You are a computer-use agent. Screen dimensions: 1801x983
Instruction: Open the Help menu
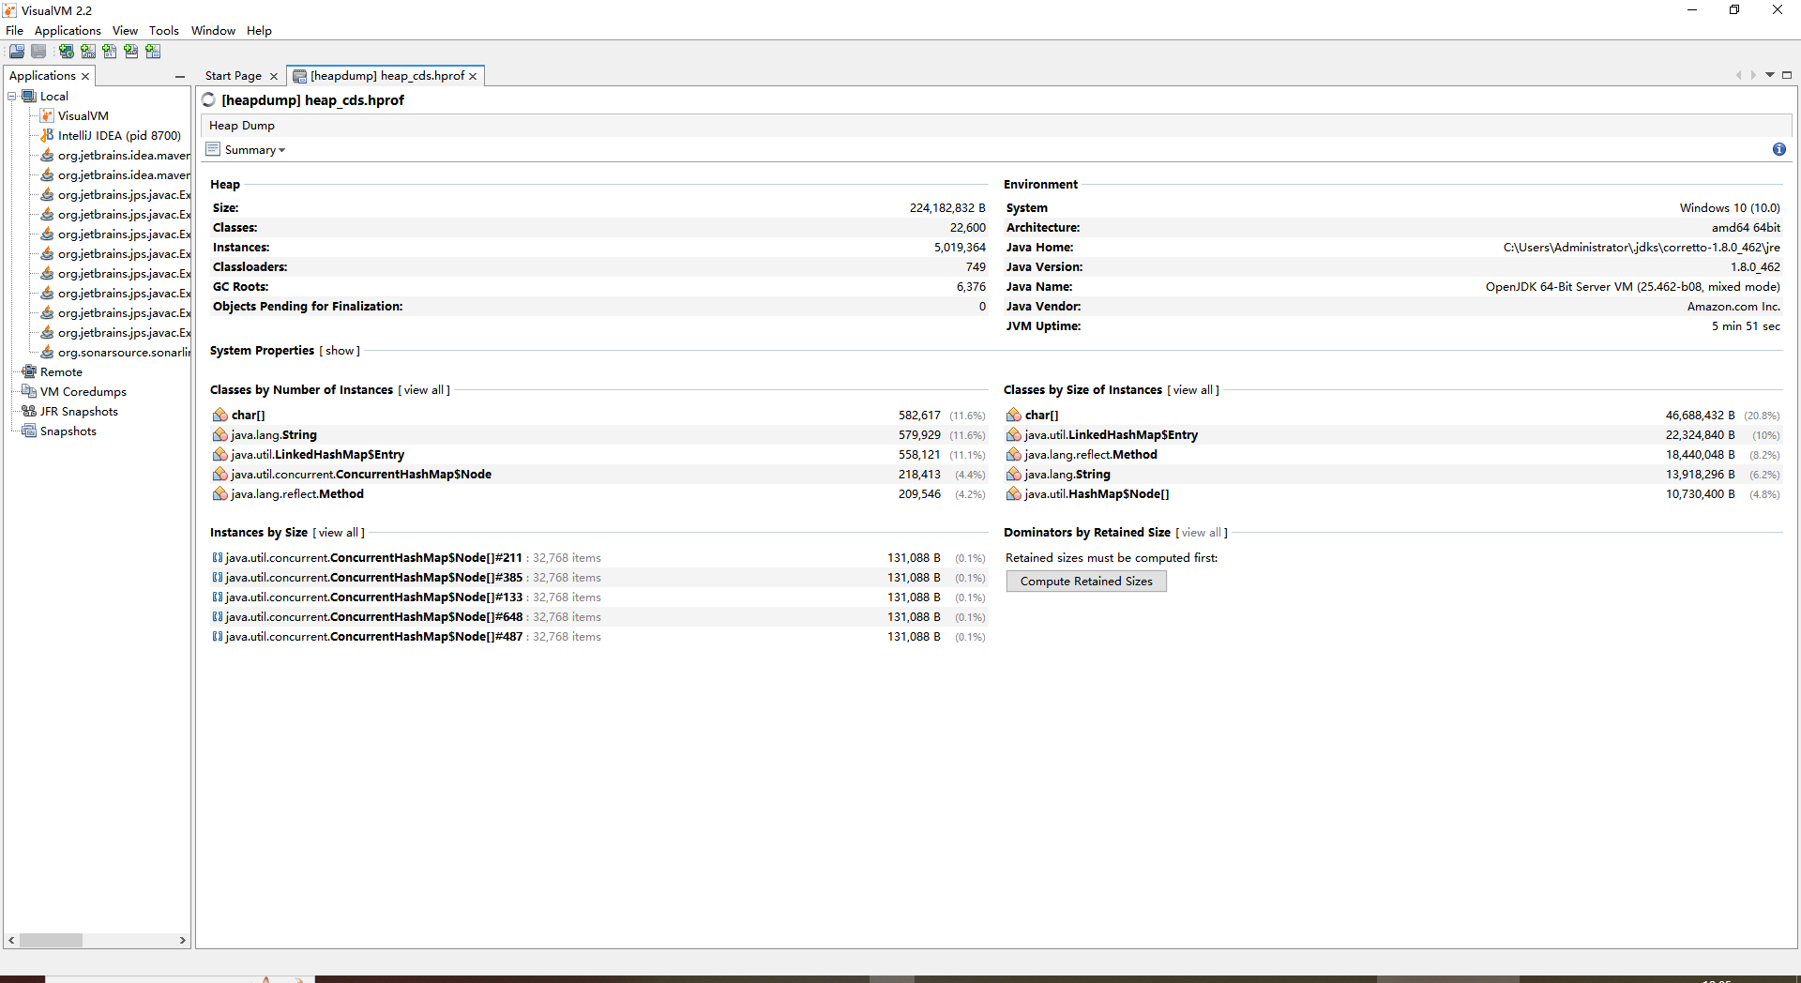click(259, 30)
